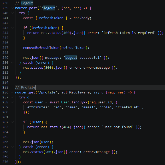The height and width of the screenshot is (165, 165).
Task: Fold the findByPk call at line 258
Action: tap(12, 102)
